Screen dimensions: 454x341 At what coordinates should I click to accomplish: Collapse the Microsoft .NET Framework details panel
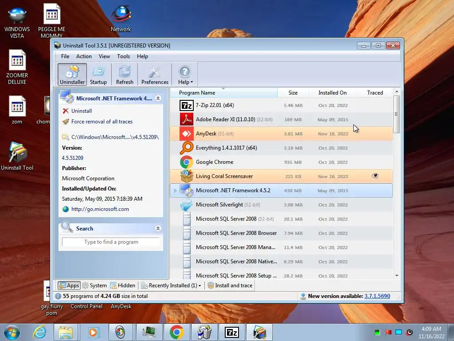(x=158, y=98)
